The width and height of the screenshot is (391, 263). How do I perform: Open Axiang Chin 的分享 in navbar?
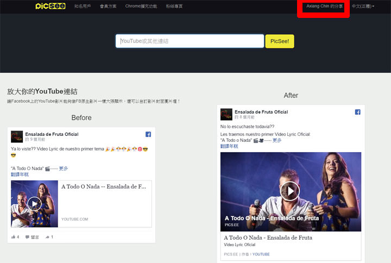pos(324,6)
